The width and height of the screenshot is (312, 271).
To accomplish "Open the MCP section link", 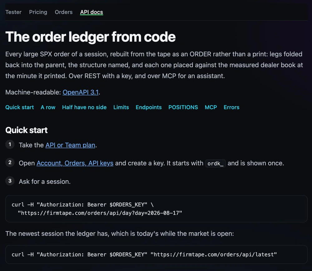I will pyautogui.click(x=211, y=107).
